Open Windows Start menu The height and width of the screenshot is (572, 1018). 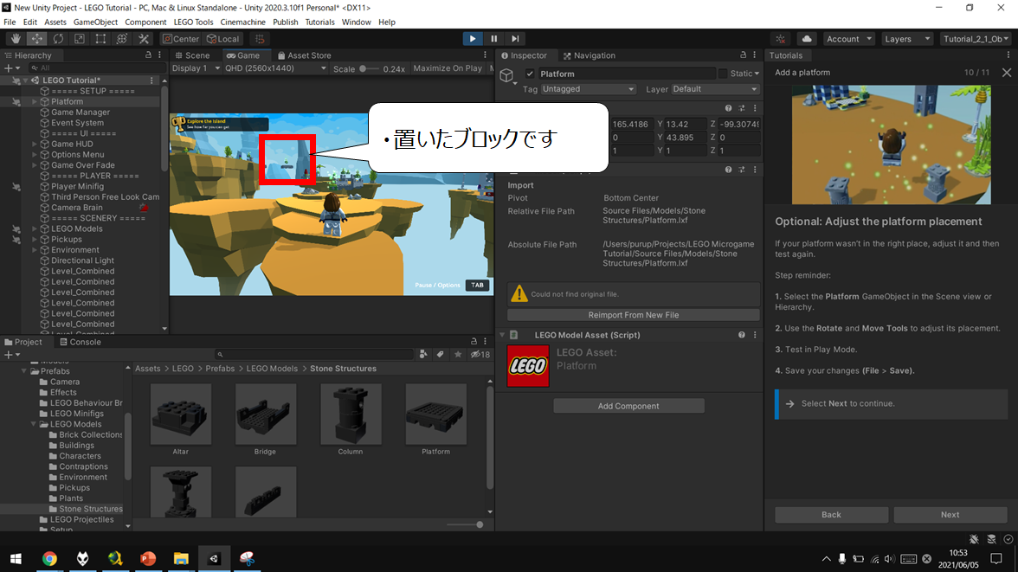[x=16, y=558]
